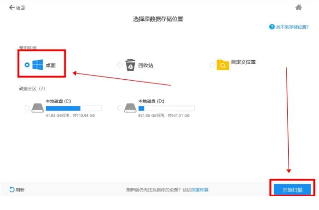Click the 本地磁盘 (C:) label
Image resolution: width=319 pixels, height=210 pixels.
click(x=58, y=101)
